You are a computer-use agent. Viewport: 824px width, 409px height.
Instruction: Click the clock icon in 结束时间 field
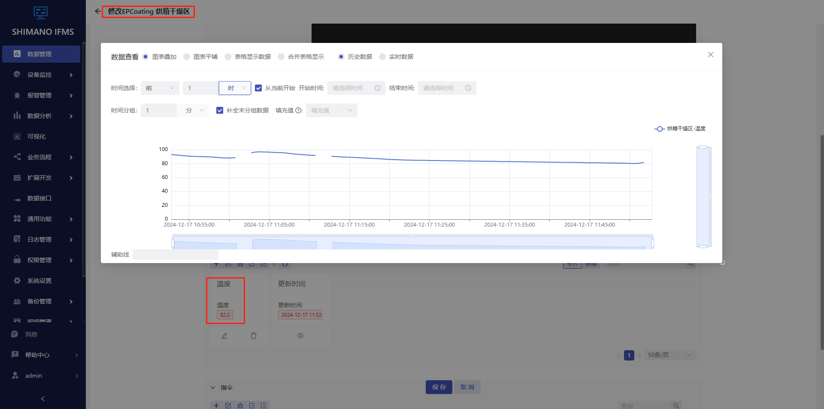(468, 88)
